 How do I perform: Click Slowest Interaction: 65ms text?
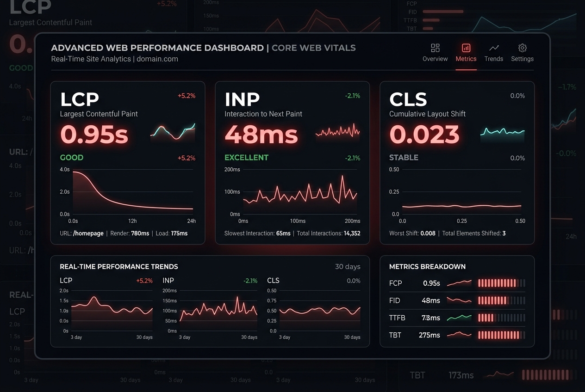click(x=257, y=233)
